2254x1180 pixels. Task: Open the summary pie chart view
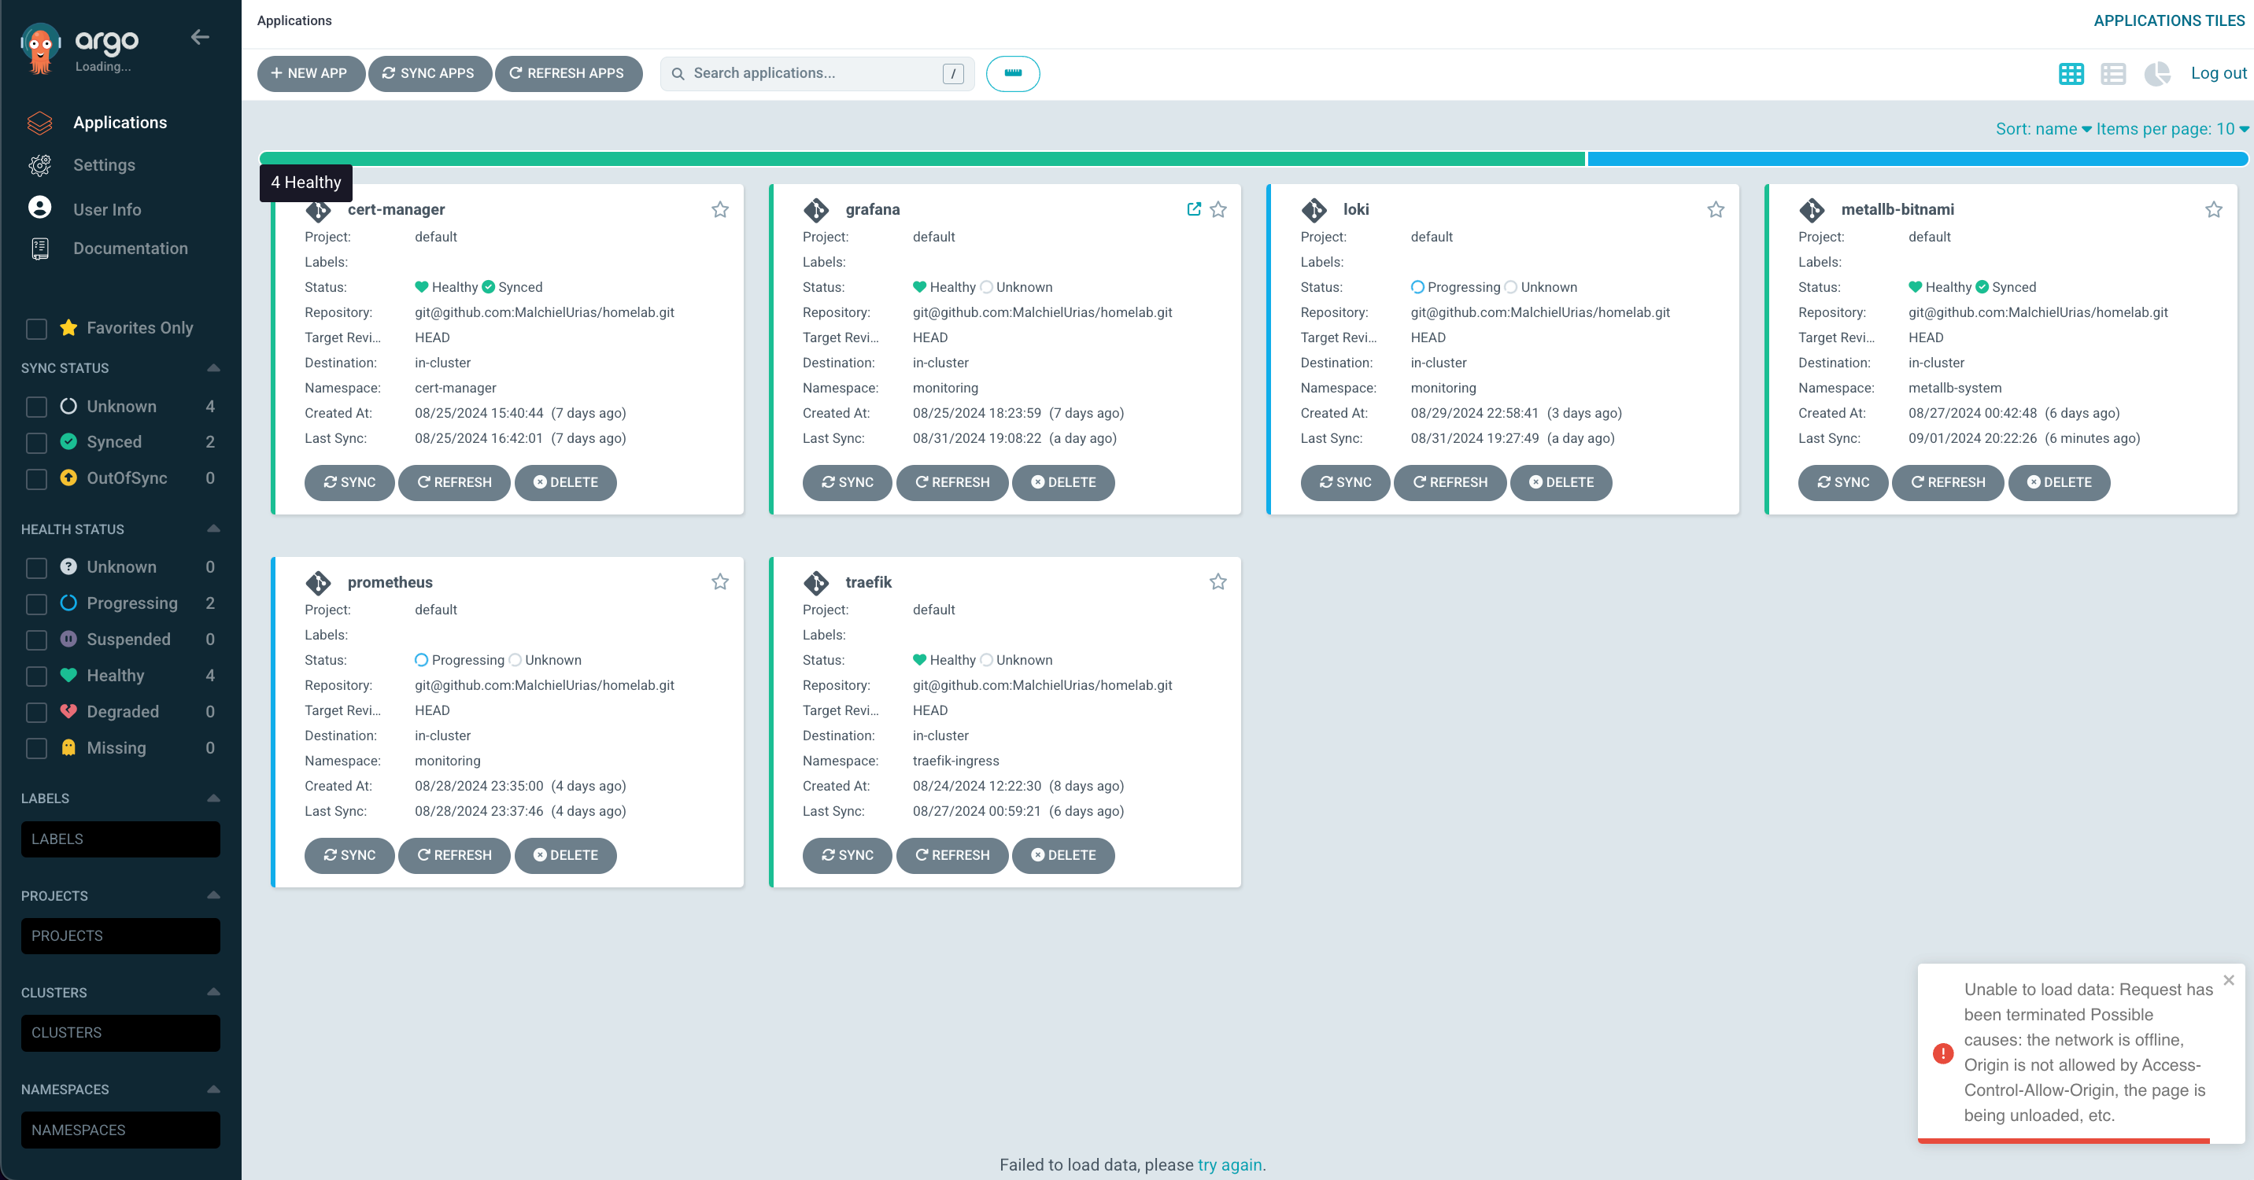click(x=2157, y=73)
